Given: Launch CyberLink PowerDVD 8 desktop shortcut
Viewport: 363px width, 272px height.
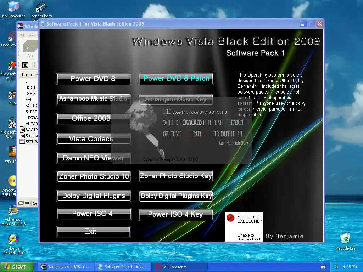Looking at the screenshot, I should (13, 244).
